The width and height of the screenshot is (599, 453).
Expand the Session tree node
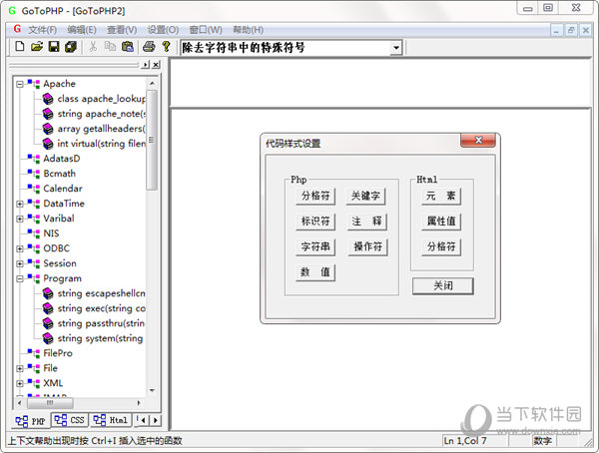pyautogui.click(x=20, y=263)
